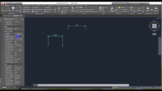This screenshot has height=91, width=162.
Task: Click the Повернуть rotate tool
Action: (35, 8)
